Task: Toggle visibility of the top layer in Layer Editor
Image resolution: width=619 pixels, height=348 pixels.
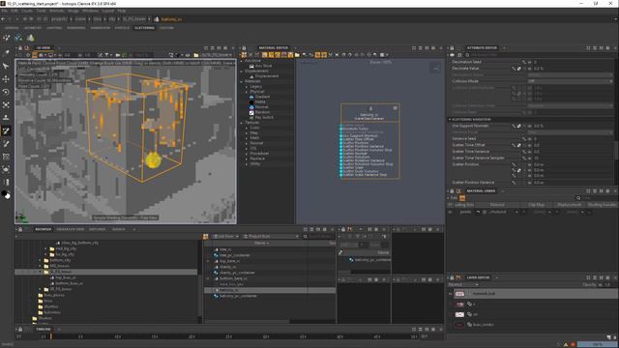Action: coord(451,294)
